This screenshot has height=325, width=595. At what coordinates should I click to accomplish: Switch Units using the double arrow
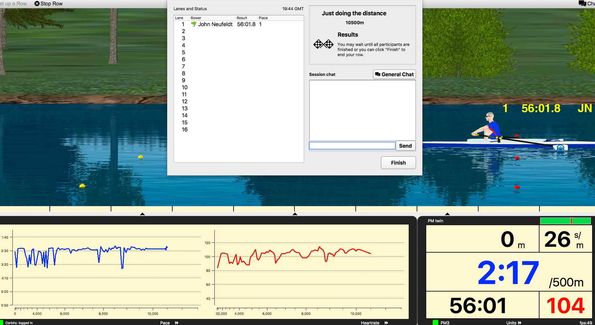520,323
